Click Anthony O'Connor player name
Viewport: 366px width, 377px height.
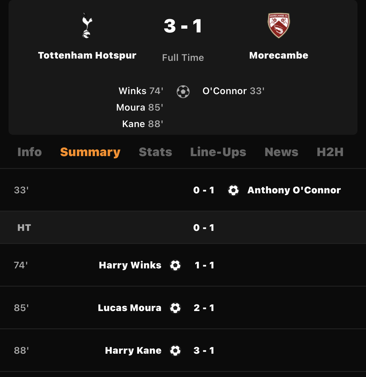point(294,190)
